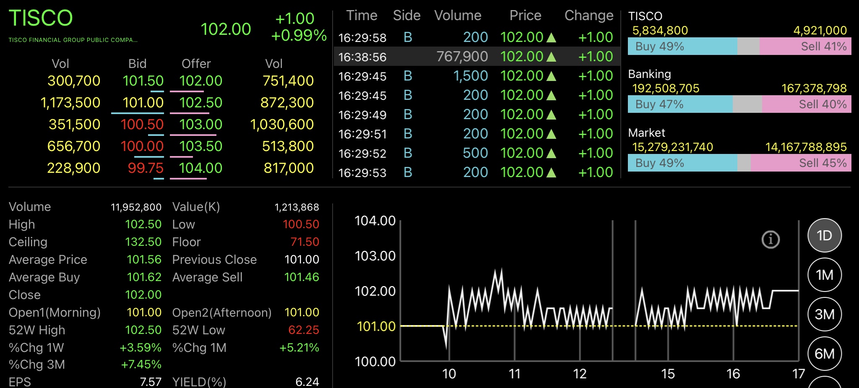Select the 16:29:52 trade row
The height and width of the screenshot is (388, 859).
click(476, 153)
